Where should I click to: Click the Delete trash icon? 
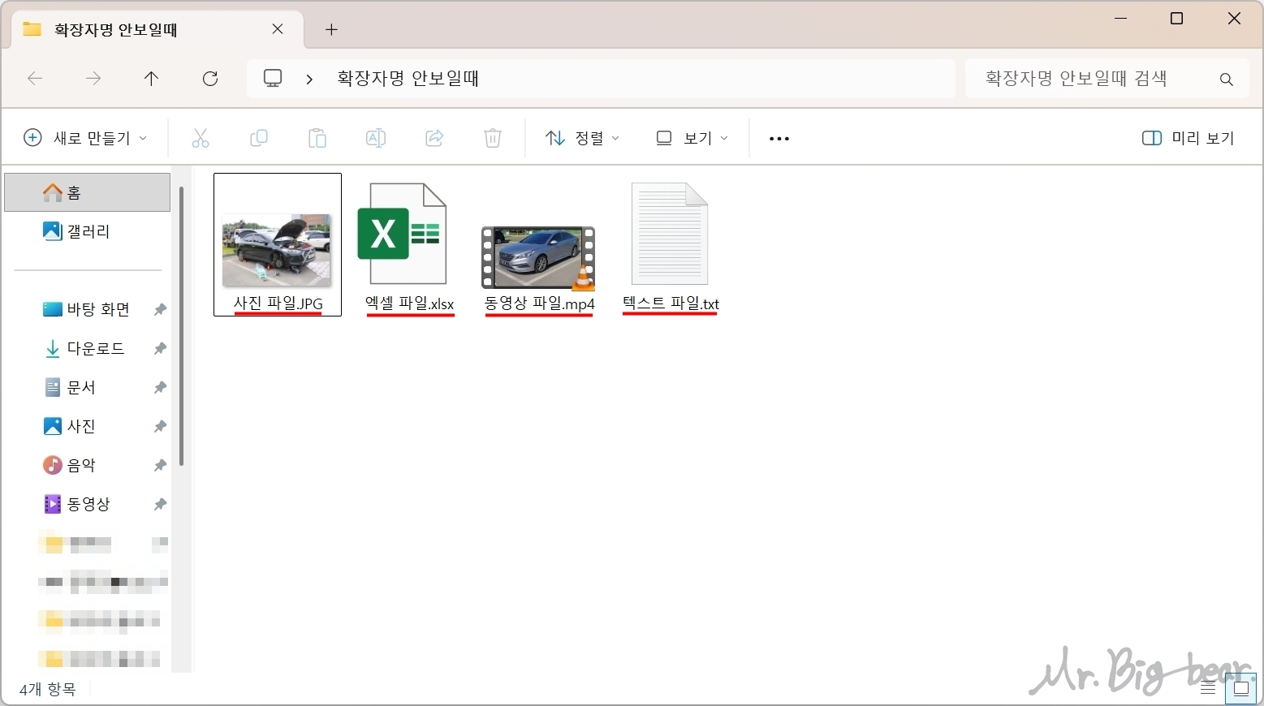click(x=493, y=138)
